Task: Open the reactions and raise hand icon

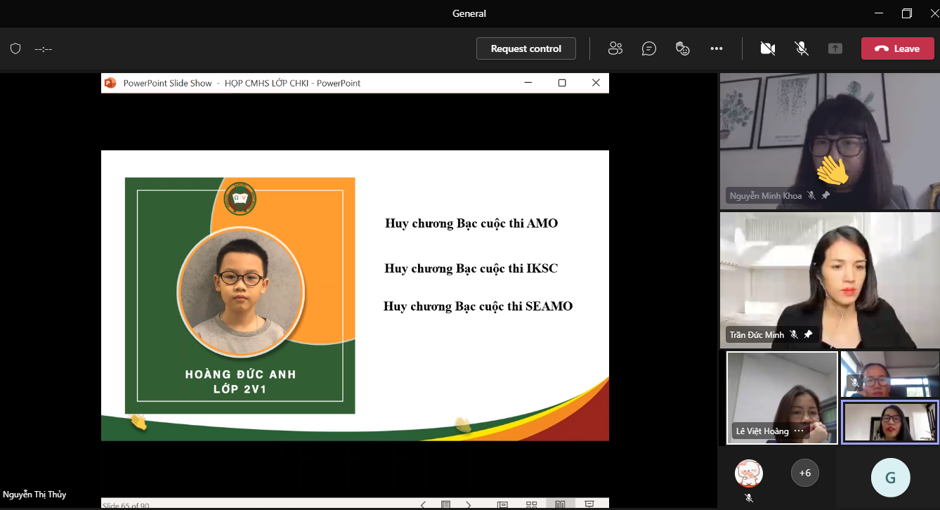Action: pos(682,48)
